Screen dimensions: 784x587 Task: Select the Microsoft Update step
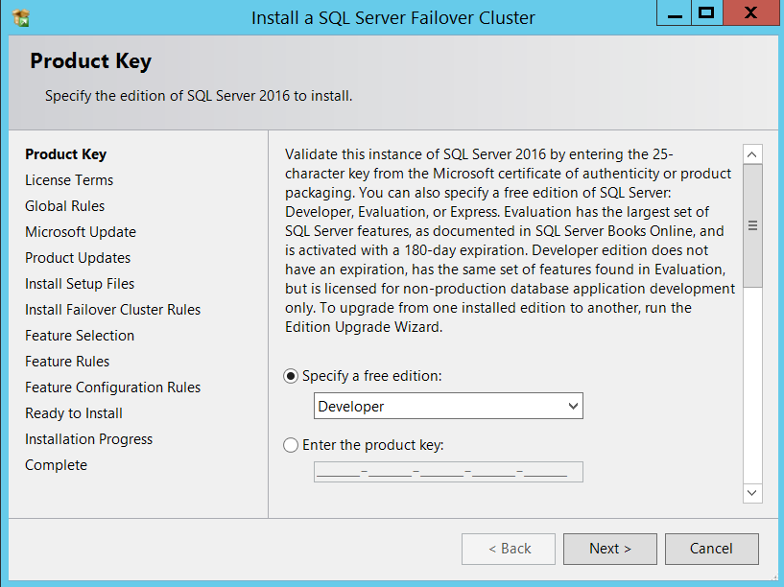(x=81, y=232)
